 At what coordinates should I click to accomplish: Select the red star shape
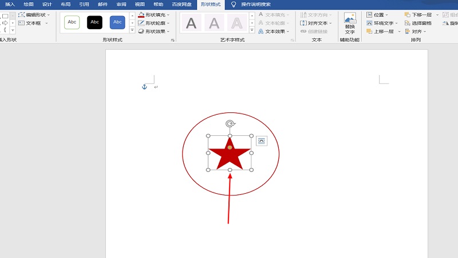pos(230,156)
